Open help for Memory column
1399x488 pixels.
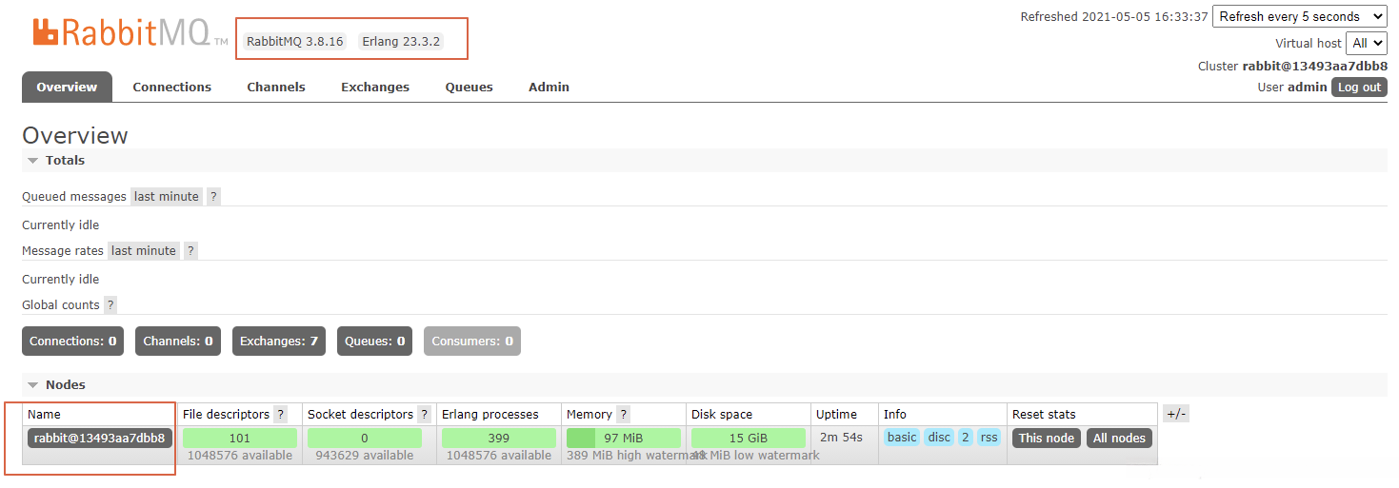[x=623, y=415]
